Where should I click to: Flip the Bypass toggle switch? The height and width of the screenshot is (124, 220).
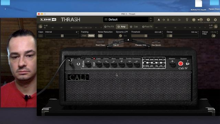188,63
